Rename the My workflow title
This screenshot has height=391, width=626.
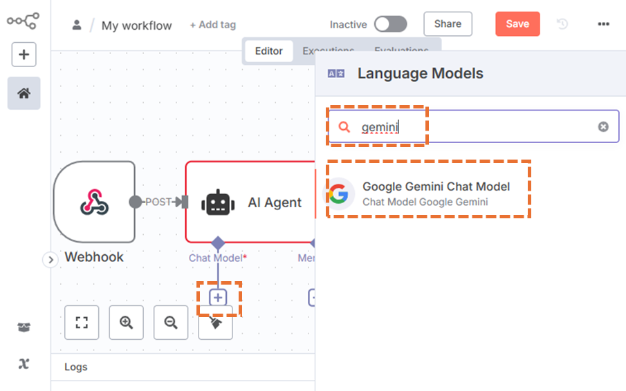coord(136,26)
